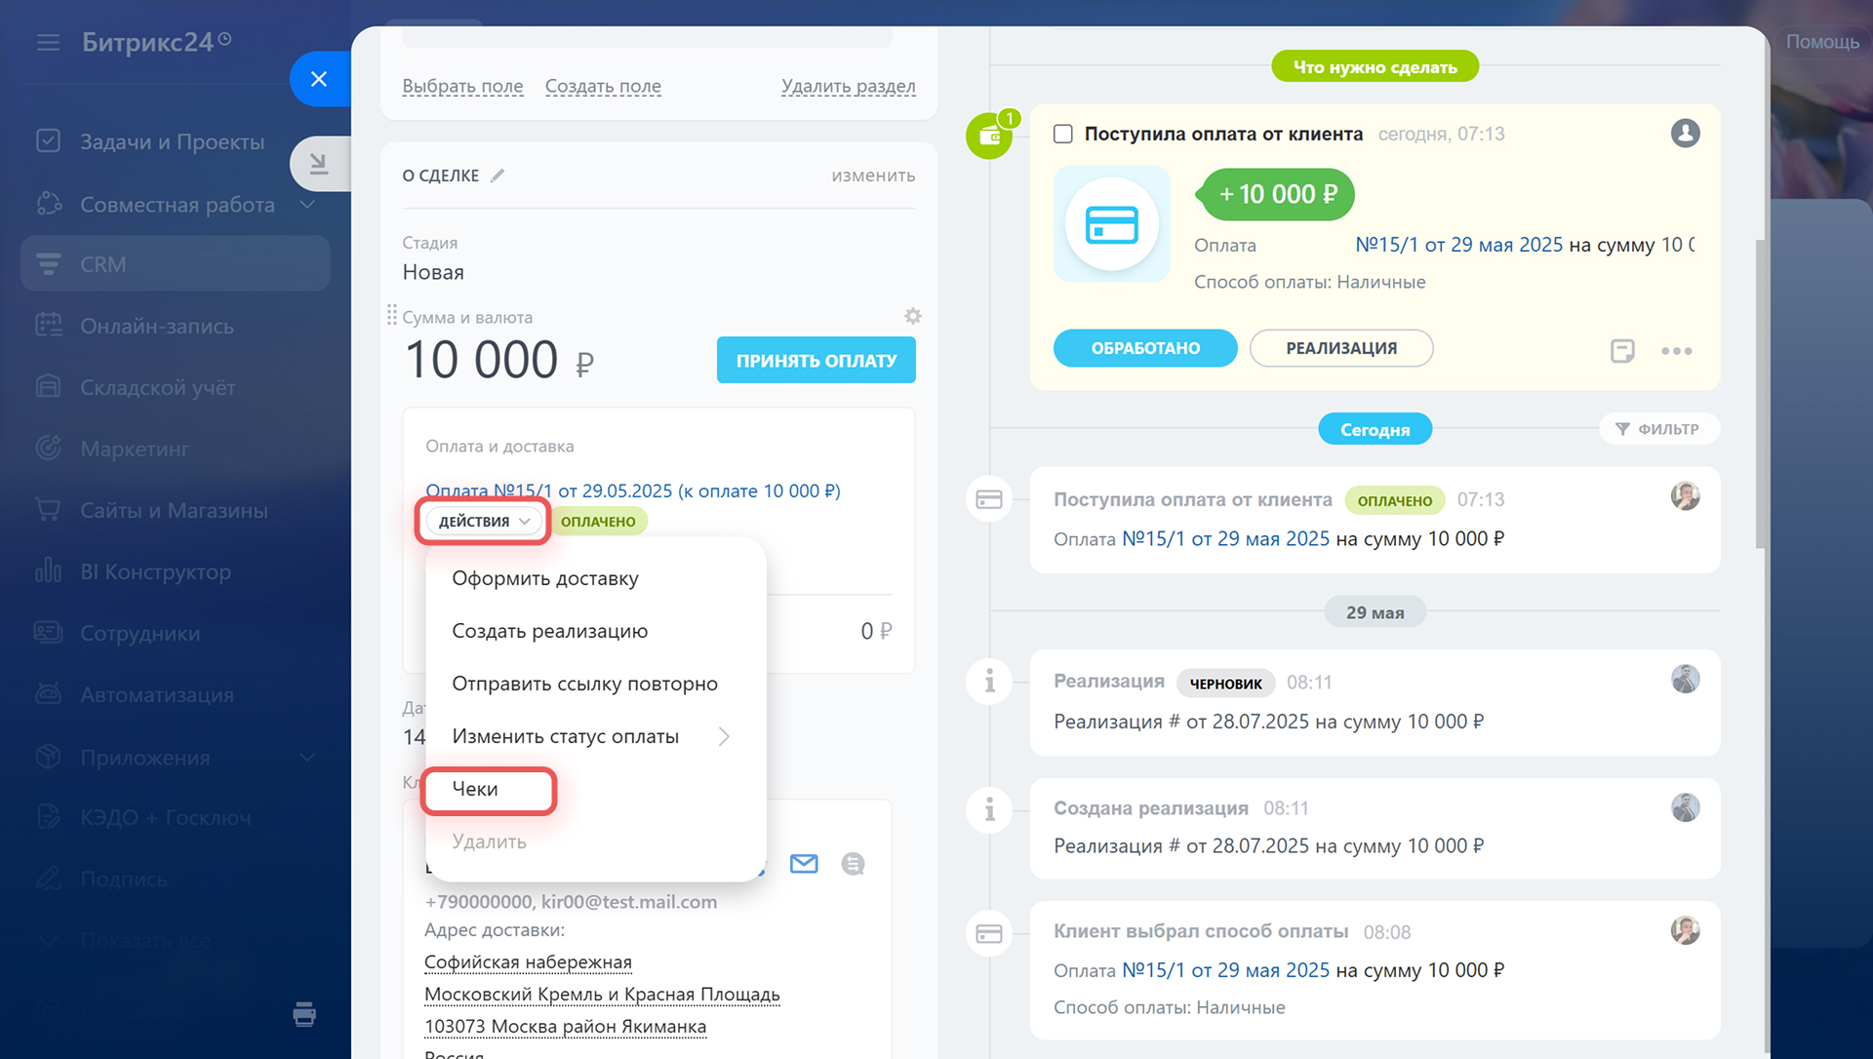This screenshot has width=1873, height=1059.
Task: Open Задачи и Проекты section
Action: [x=172, y=141]
